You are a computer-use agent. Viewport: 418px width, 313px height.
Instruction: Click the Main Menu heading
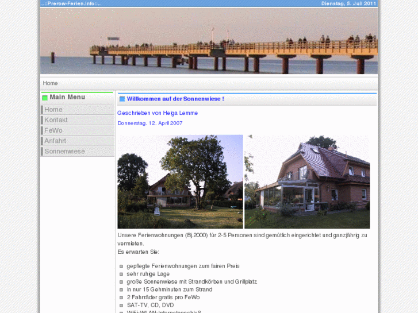point(67,97)
